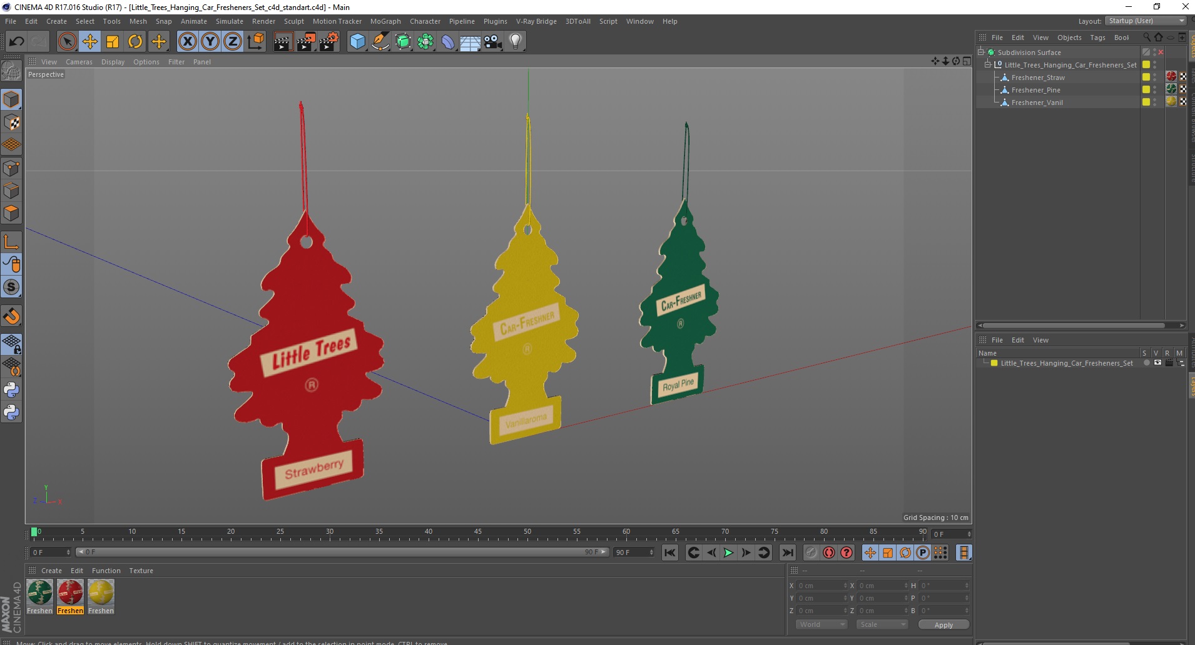The width and height of the screenshot is (1195, 645).
Task: Toggle Subdivision Surface enable checkmark
Action: 1161,52
